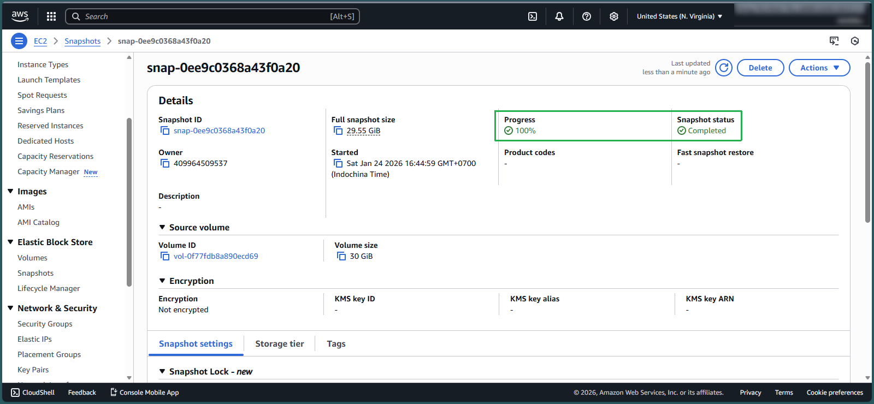874x404 pixels.
Task: Open Security Groups in sidebar
Action: coord(45,324)
